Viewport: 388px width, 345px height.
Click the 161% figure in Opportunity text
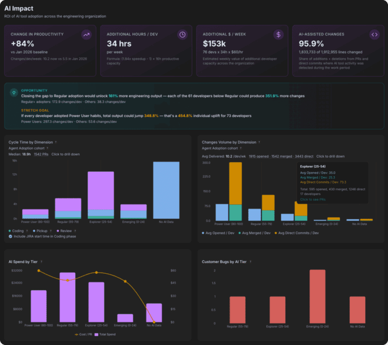click(x=113, y=96)
